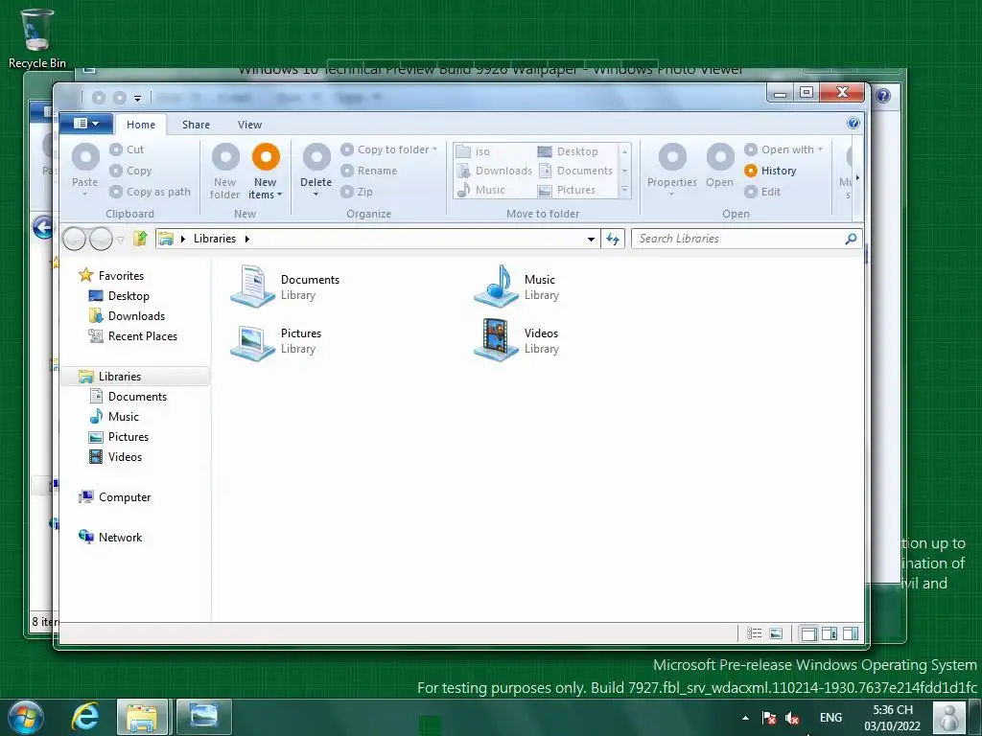Expand the arrow after Libraries in address bar
The image size is (982, 736).
click(246, 239)
